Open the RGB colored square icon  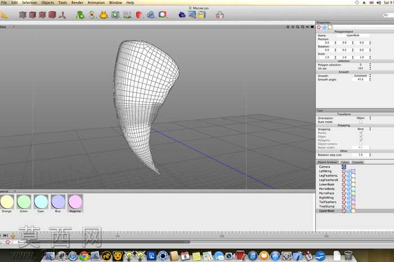point(163,15)
